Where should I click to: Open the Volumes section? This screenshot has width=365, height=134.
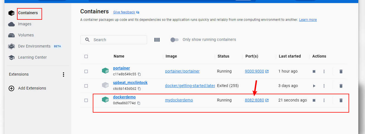click(26, 35)
